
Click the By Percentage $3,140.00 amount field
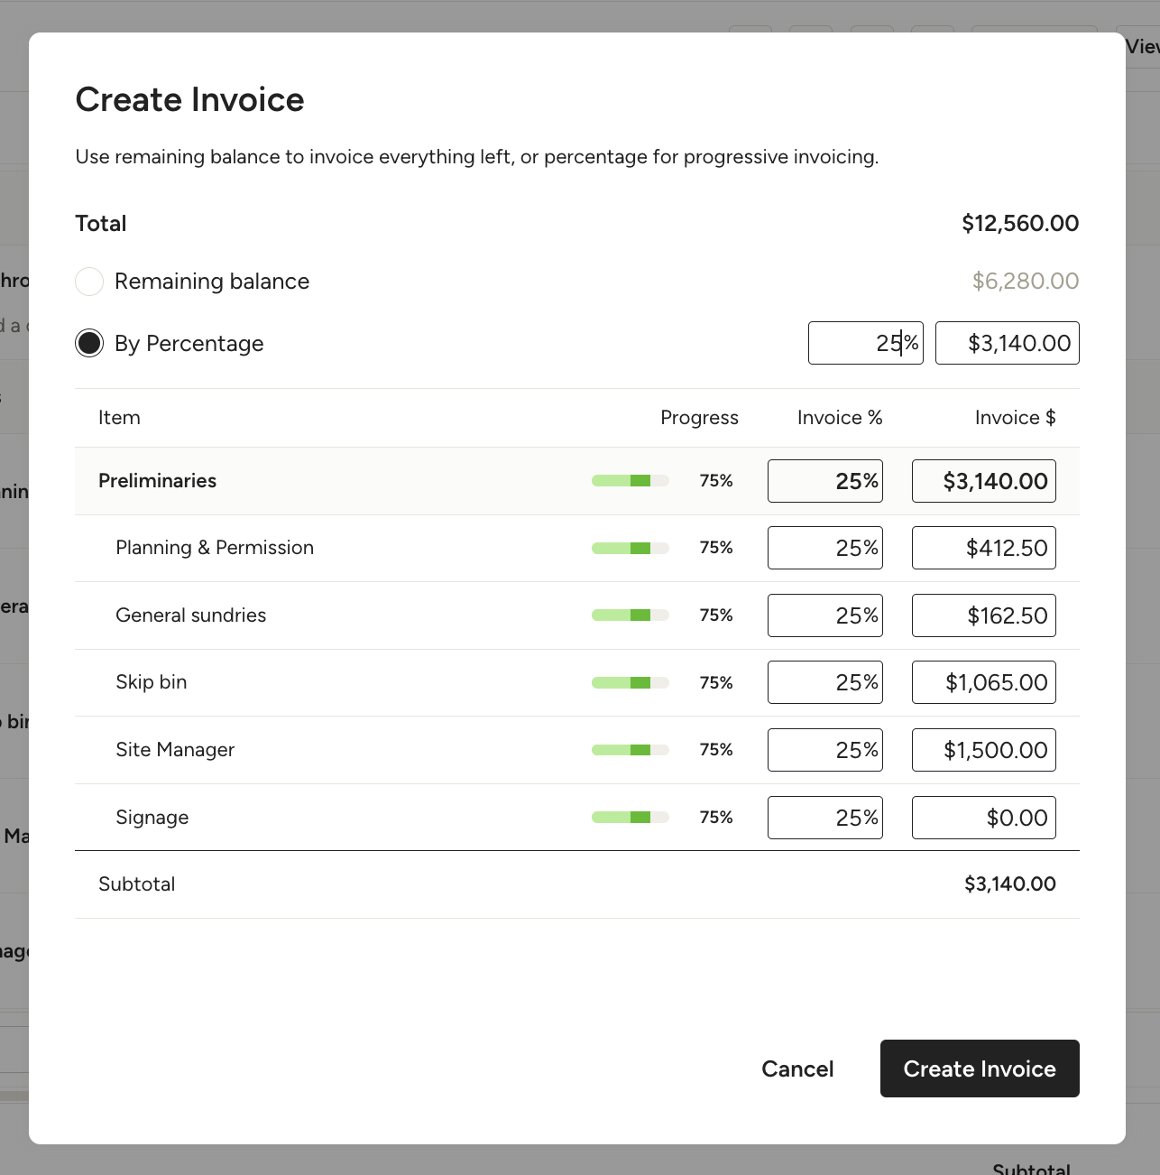[1007, 343]
